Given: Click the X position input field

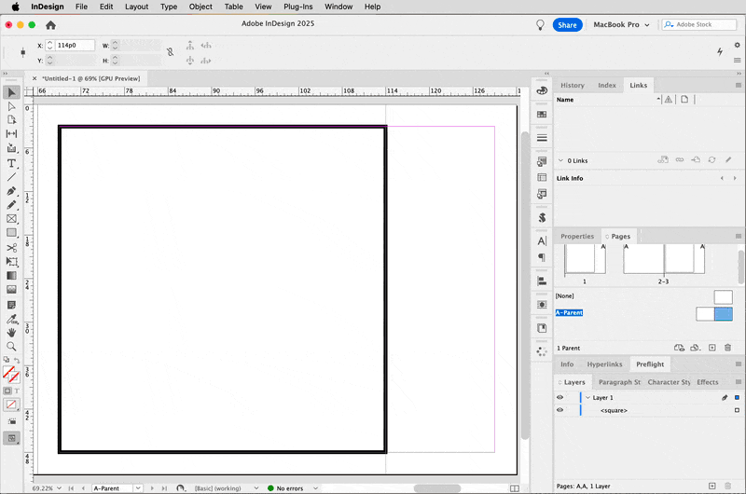Looking at the screenshot, I should (75, 45).
